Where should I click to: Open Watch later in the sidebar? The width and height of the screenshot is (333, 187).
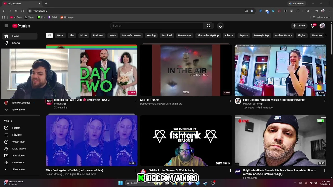pyautogui.click(x=20, y=142)
